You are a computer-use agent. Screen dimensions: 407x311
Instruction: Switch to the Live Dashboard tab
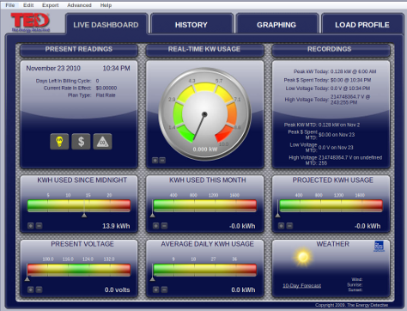click(x=106, y=25)
